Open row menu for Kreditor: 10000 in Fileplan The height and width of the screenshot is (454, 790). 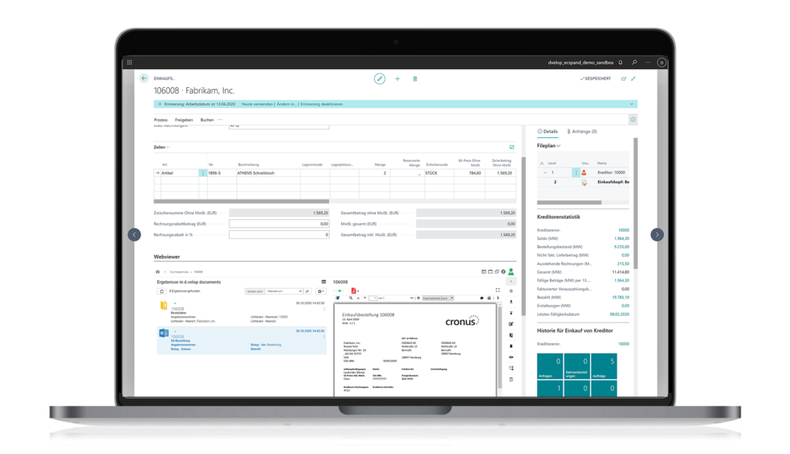pos(575,172)
